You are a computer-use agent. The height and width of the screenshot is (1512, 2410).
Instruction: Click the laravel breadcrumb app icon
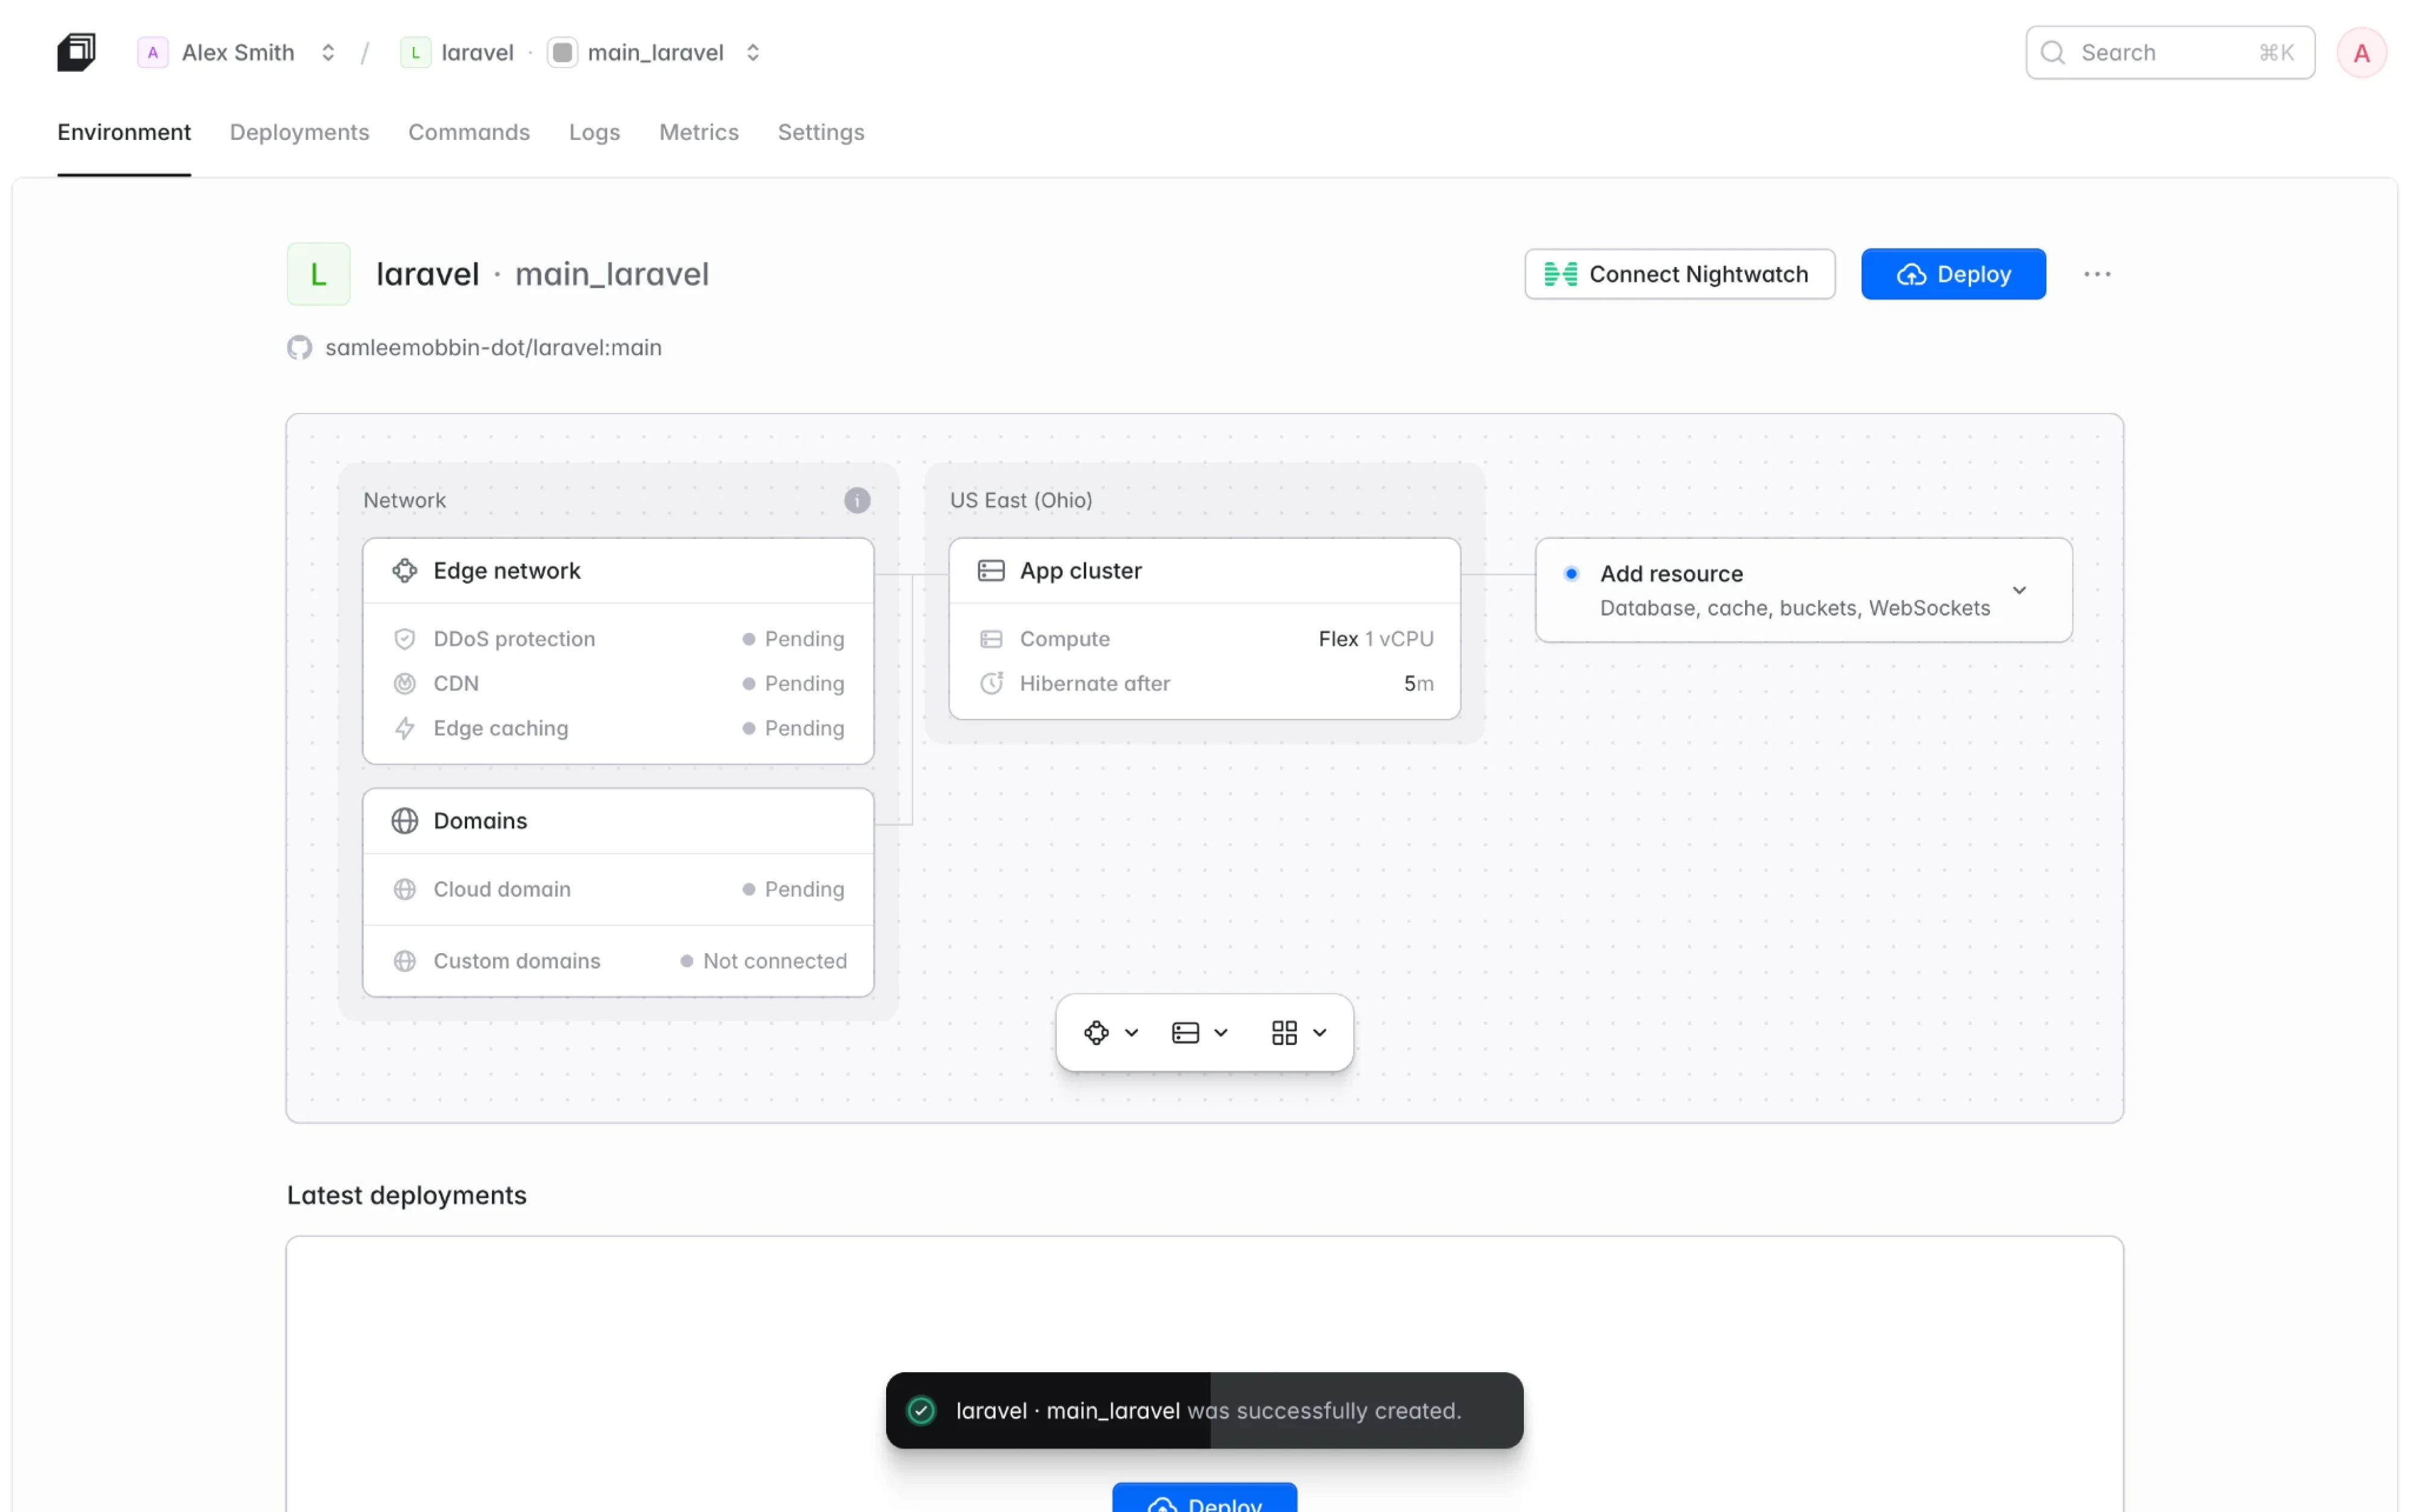415,52
